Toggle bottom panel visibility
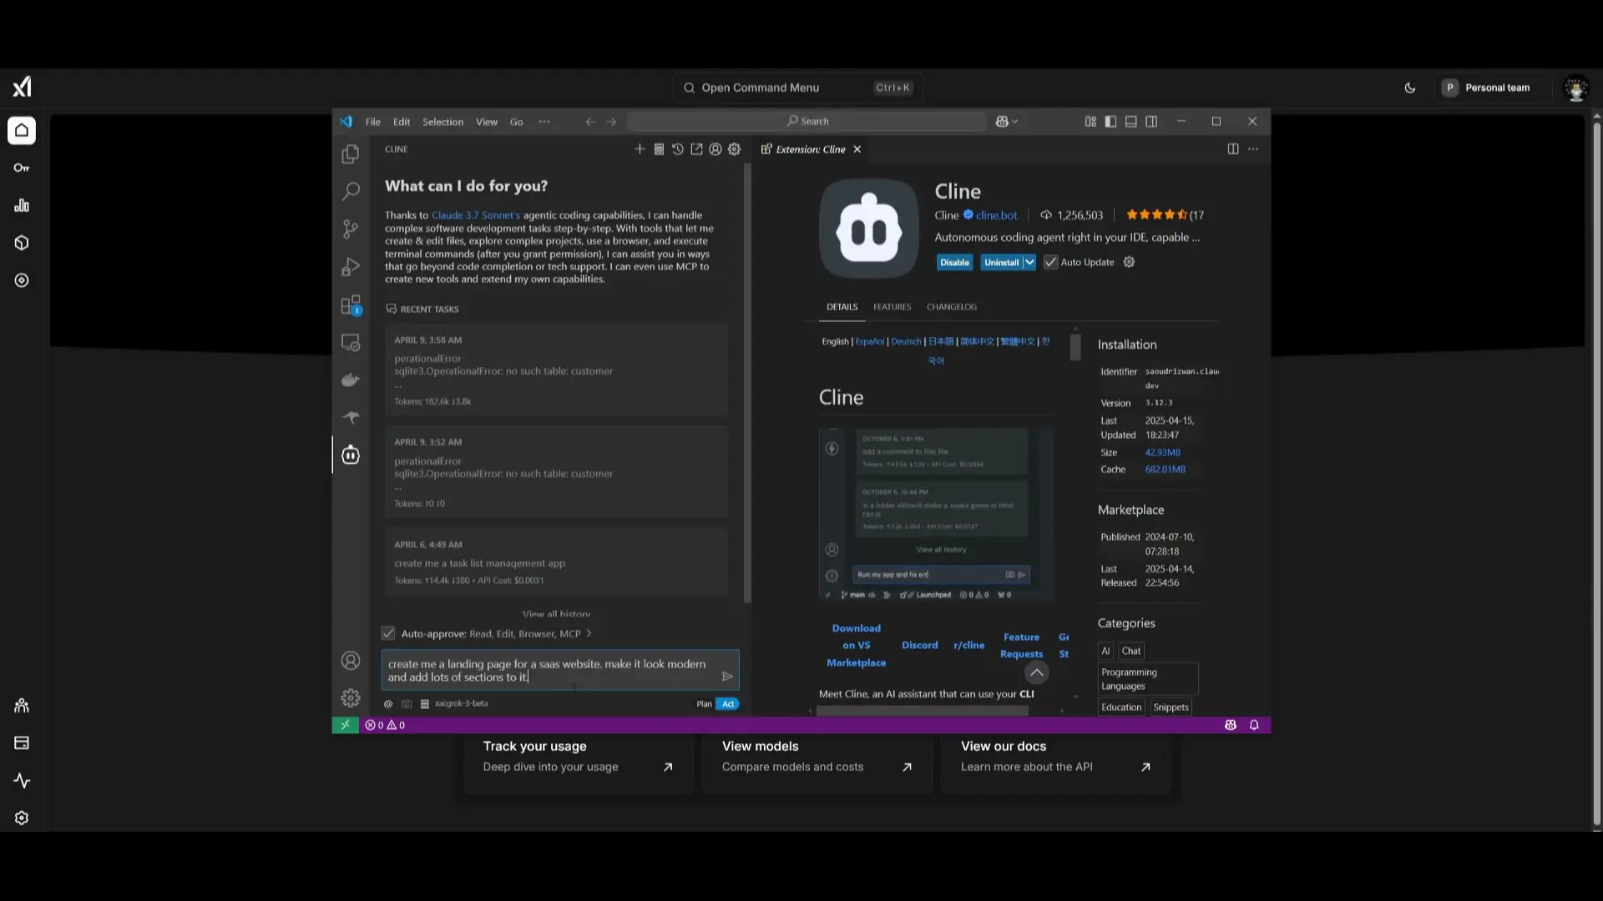1603x901 pixels. (1131, 122)
